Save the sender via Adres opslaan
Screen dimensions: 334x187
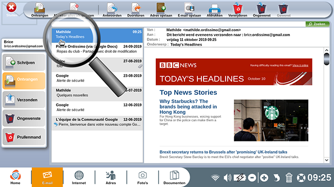161,10
